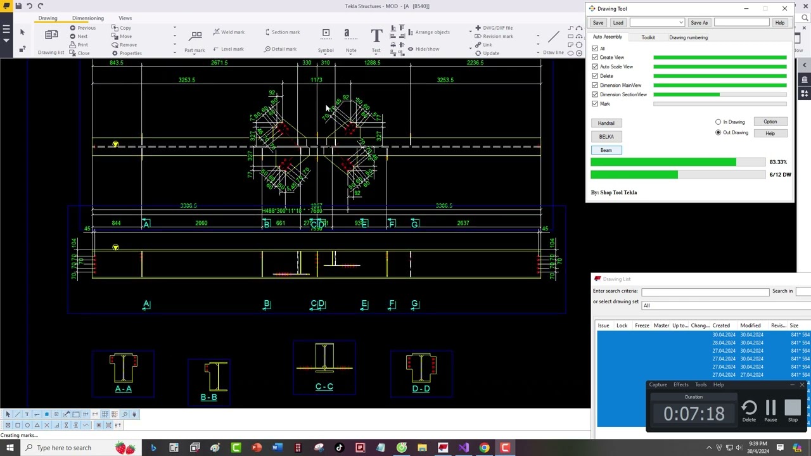Open the recorder's Capture menu
Image resolution: width=811 pixels, height=456 pixels.
click(x=658, y=384)
